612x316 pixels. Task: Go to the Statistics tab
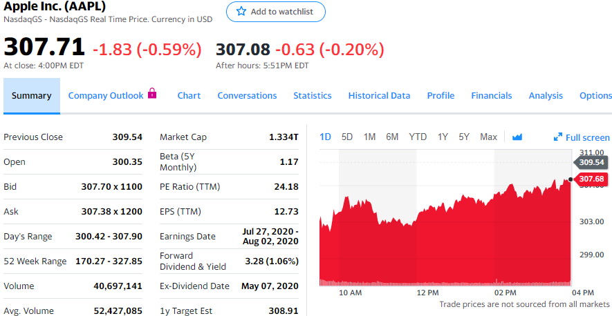tap(312, 96)
